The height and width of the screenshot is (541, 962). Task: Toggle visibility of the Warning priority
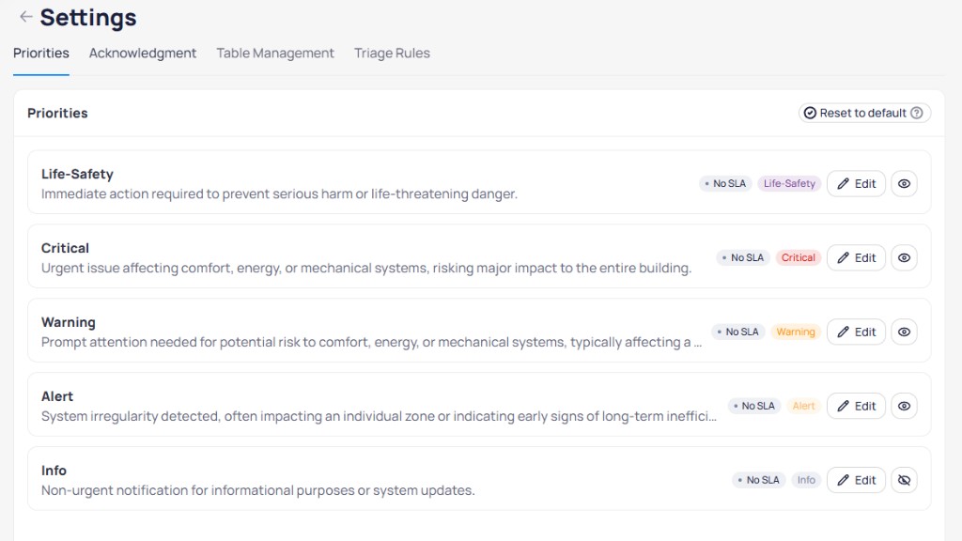pos(905,332)
